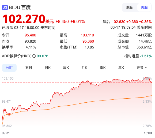Switch to the 月K chart tab
Screen dimensions: 155x138
pos(85,68)
